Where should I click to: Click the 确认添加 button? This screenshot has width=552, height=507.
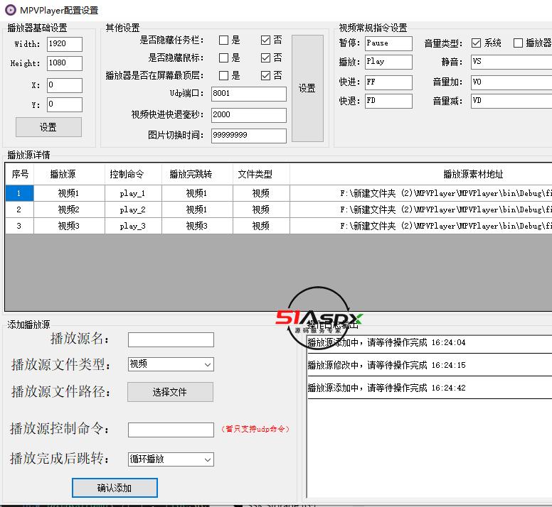115,488
